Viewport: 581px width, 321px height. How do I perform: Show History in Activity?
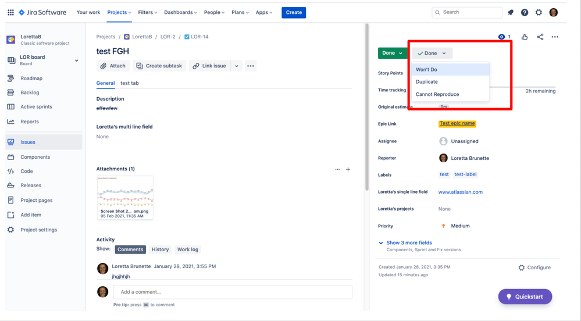pos(160,249)
